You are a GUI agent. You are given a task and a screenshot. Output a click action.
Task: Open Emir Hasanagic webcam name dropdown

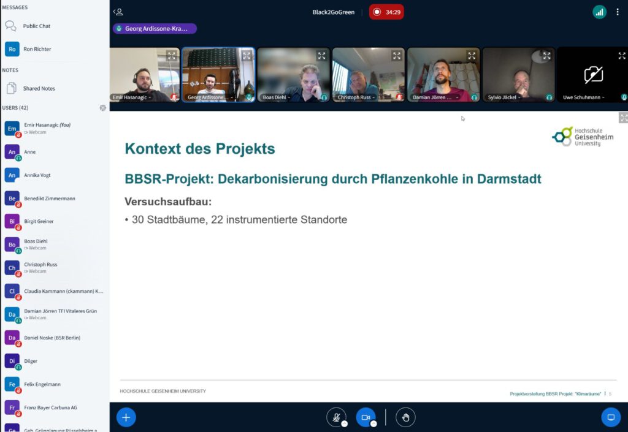132,97
